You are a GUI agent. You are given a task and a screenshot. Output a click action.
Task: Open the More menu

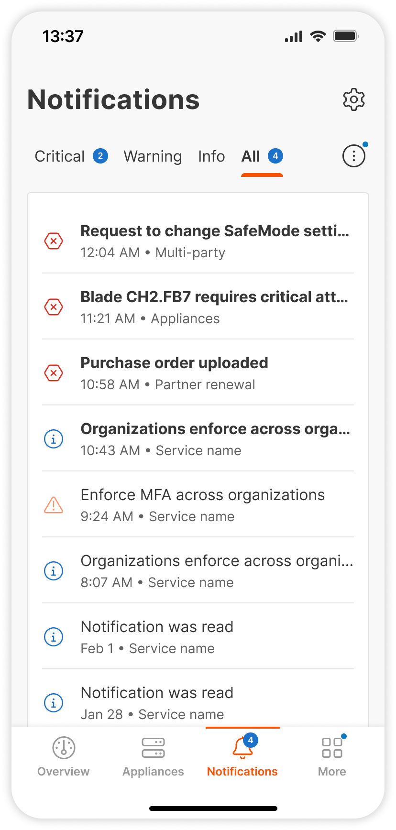(x=332, y=756)
